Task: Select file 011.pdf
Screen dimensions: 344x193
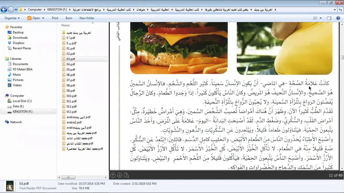Action: (x=71, y=101)
